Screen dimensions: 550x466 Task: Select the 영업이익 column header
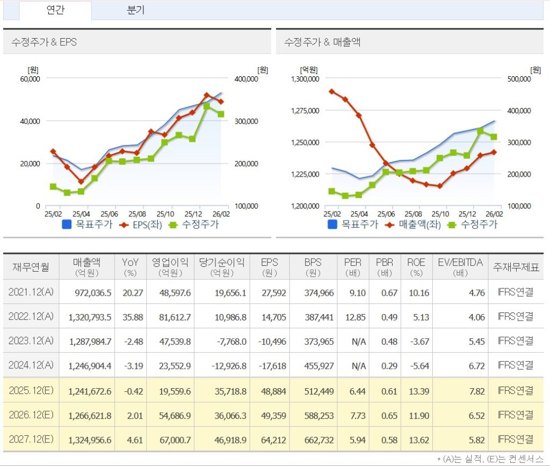[x=170, y=267]
